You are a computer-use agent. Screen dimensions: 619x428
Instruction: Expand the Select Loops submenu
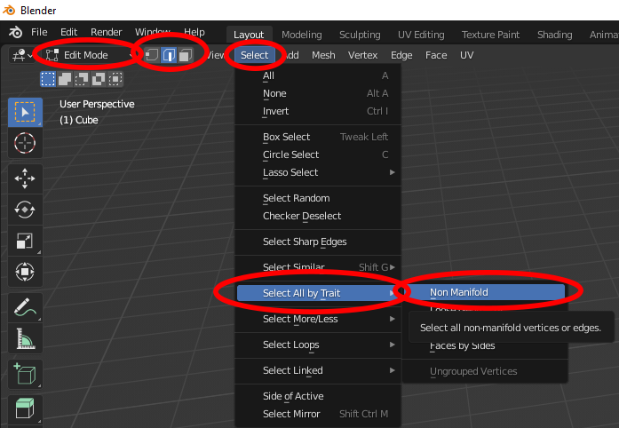(x=318, y=345)
